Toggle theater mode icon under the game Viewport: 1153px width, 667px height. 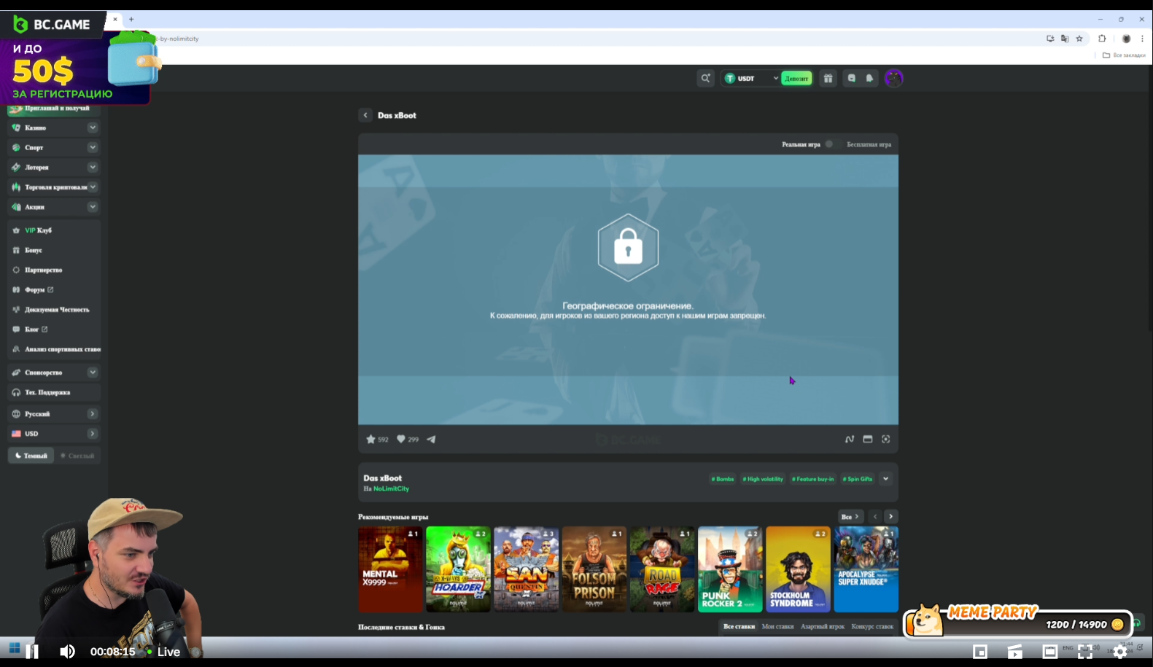click(868, 439)
